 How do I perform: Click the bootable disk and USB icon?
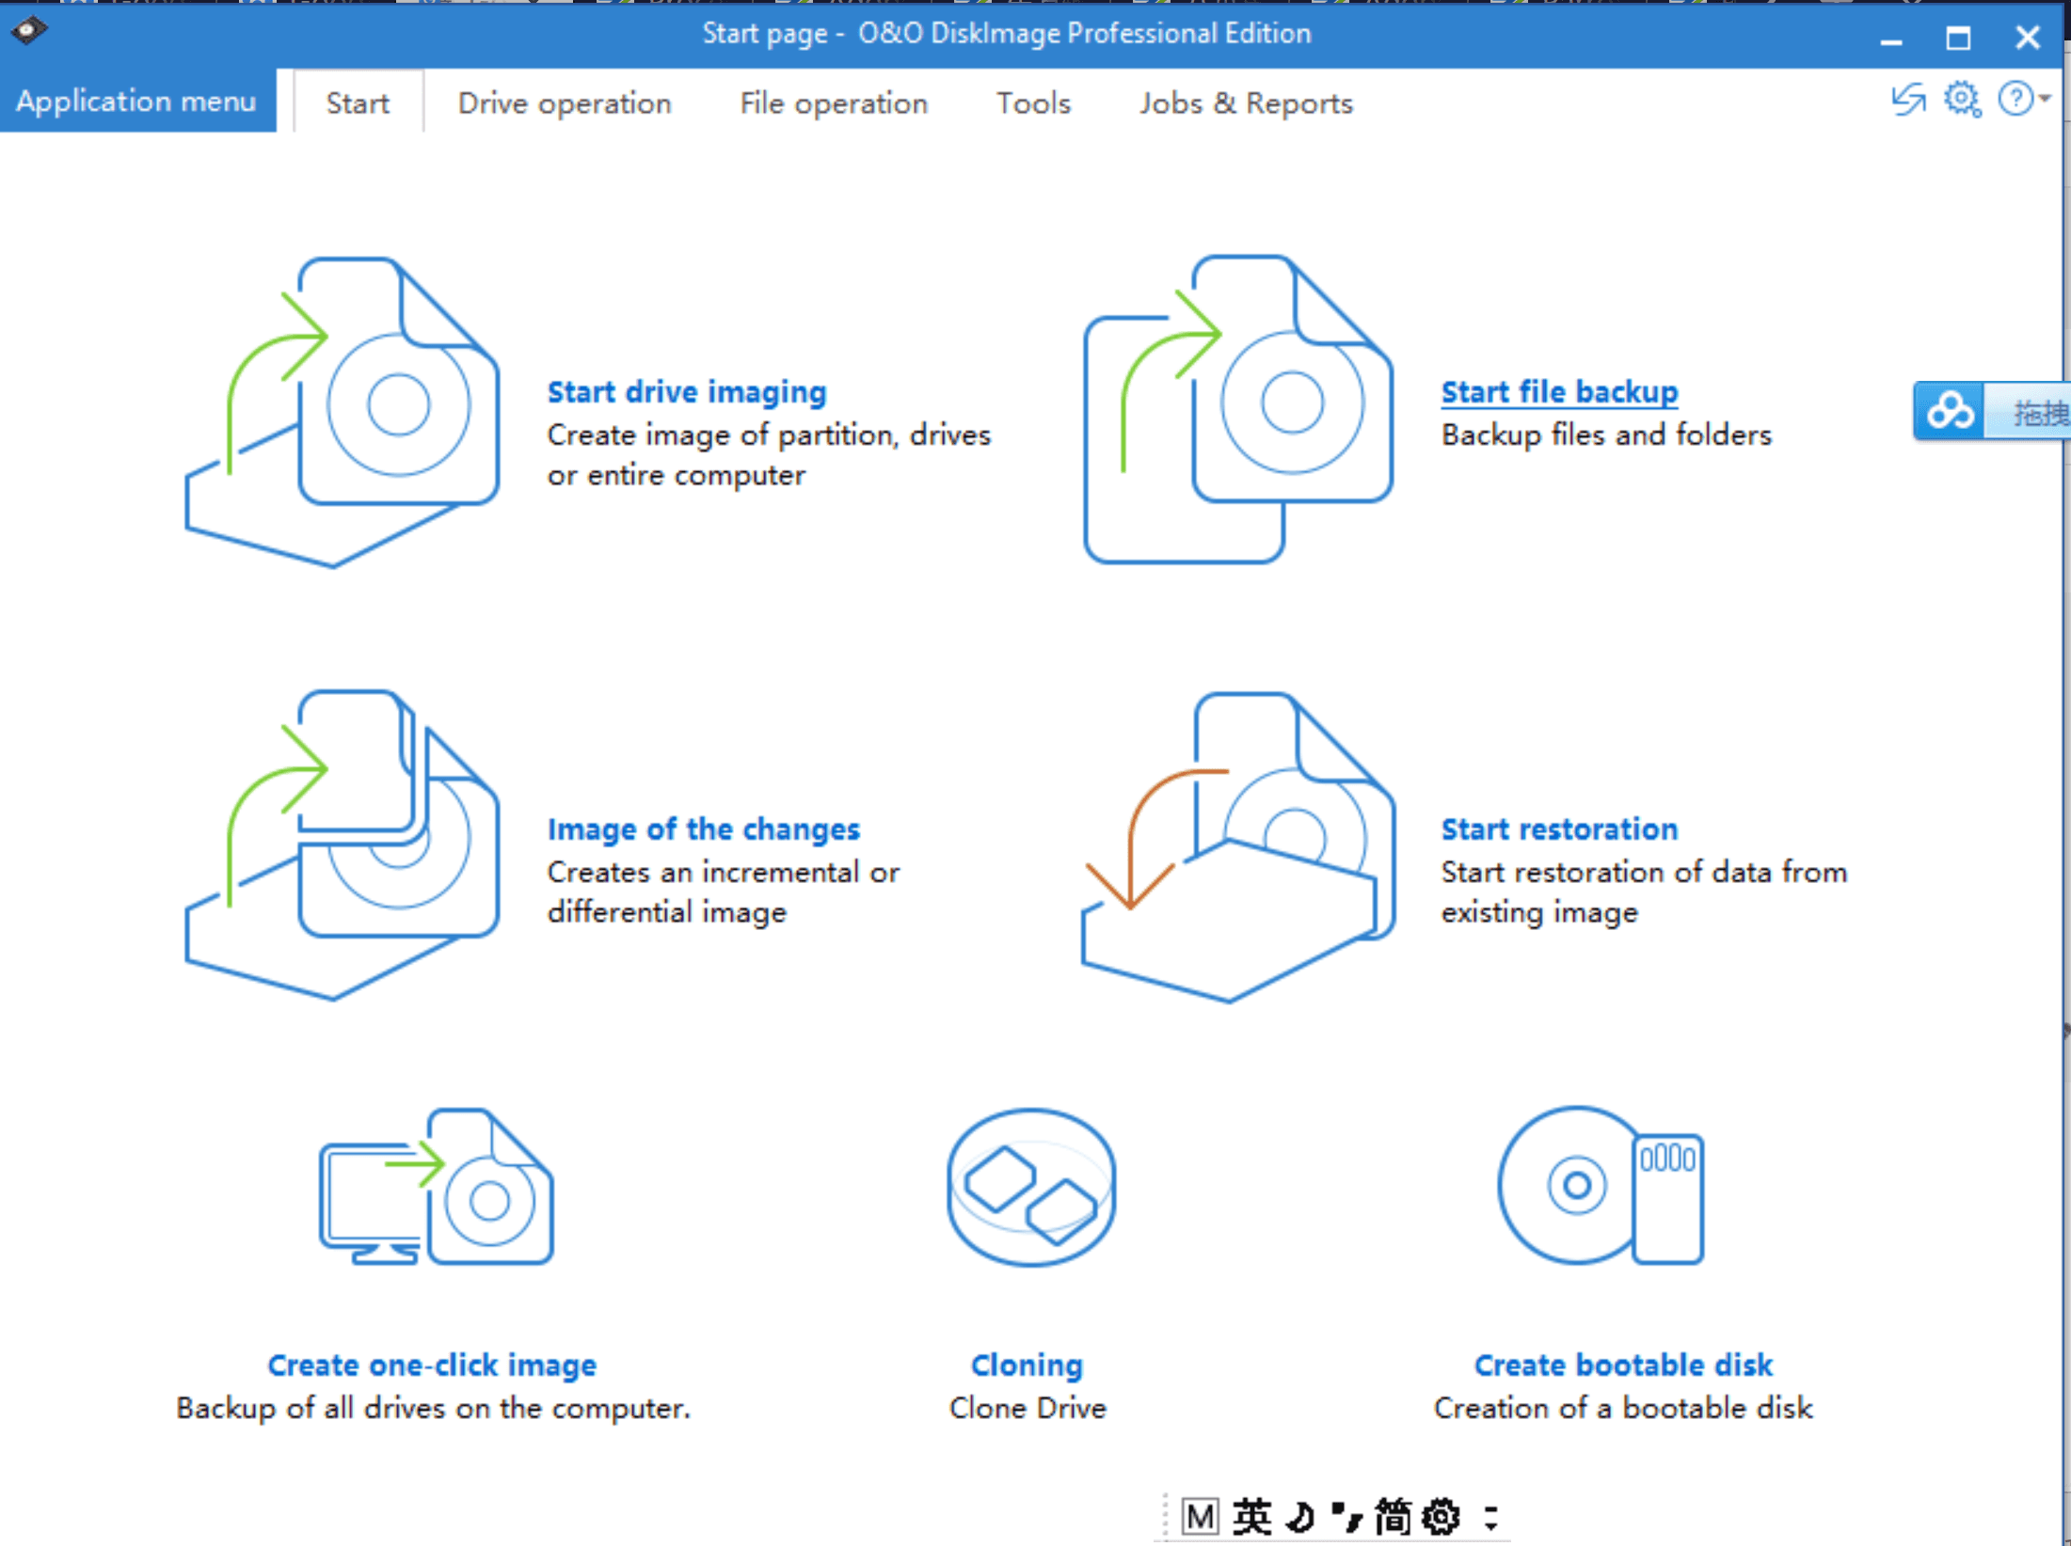[x=1601, y=1185]
